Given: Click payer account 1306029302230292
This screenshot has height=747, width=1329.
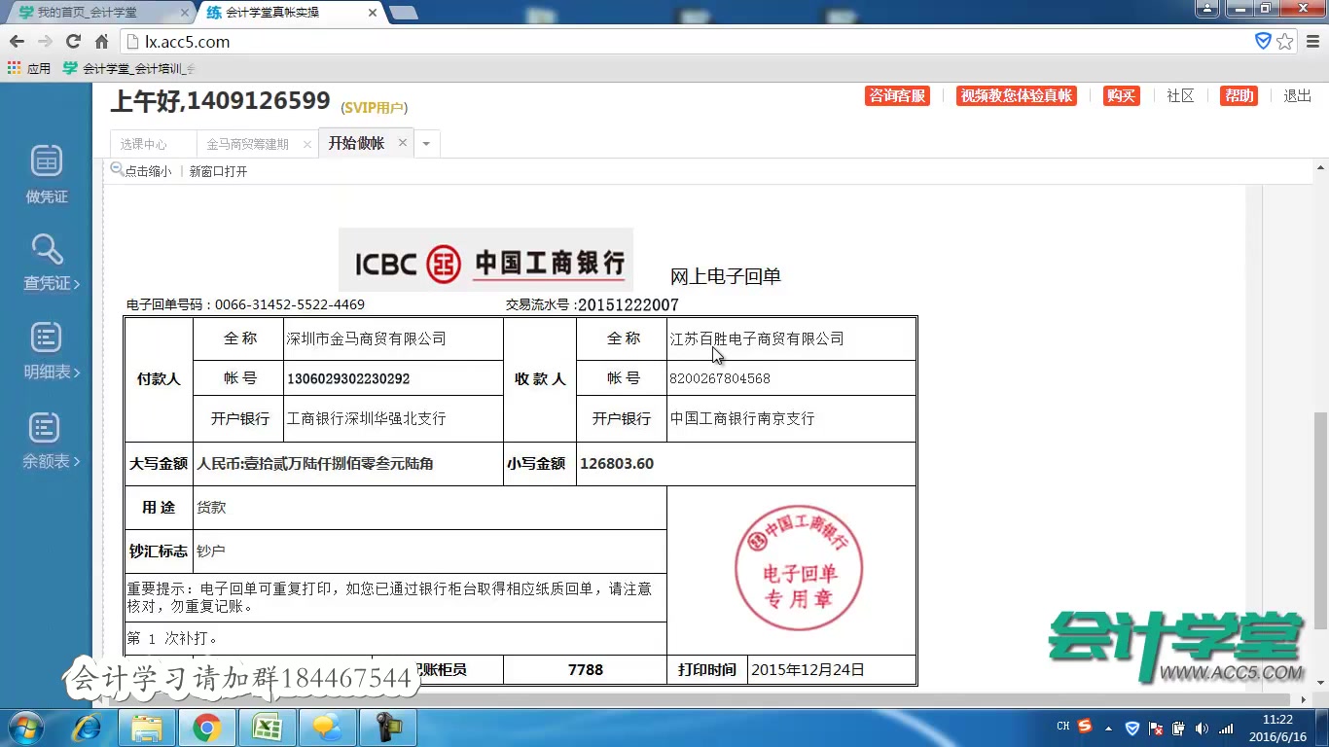Looking at the screenshot, I should point(348,378).
